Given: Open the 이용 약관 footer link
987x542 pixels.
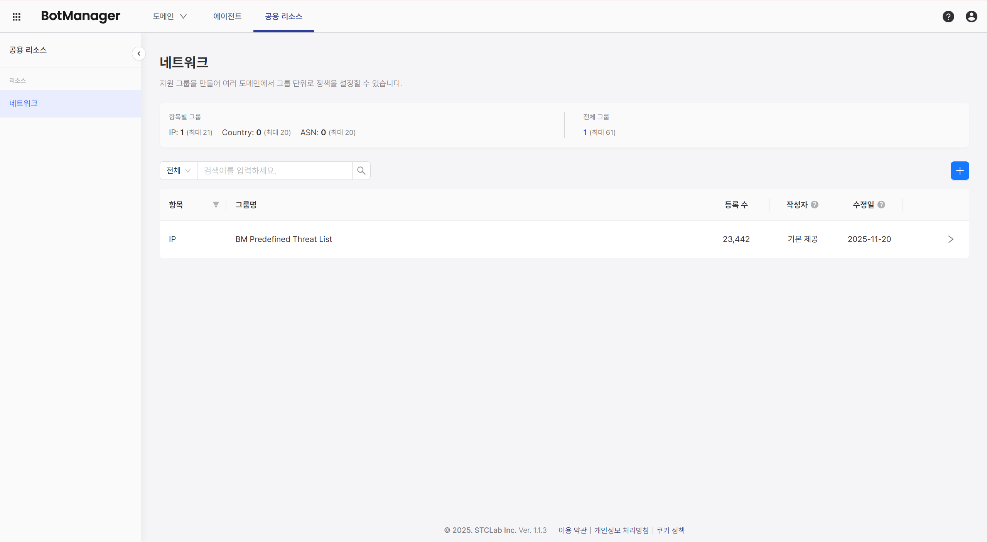Looking at the screenshot, I should pyautogui.click(x=572, y=530).
